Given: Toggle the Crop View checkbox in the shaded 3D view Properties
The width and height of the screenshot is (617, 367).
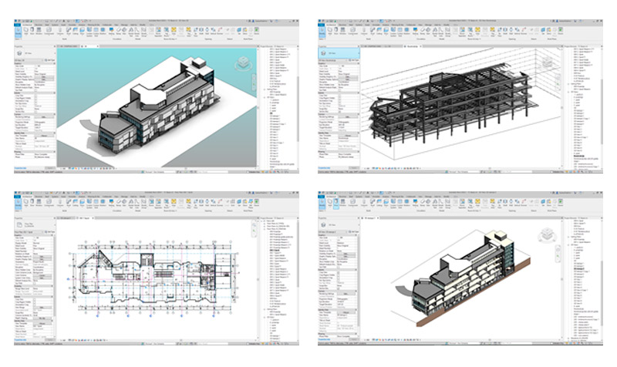Looking at the screenshot, I should click(x=35, y=96).
